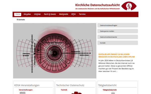Open the Home menu item

click(18, 14)
